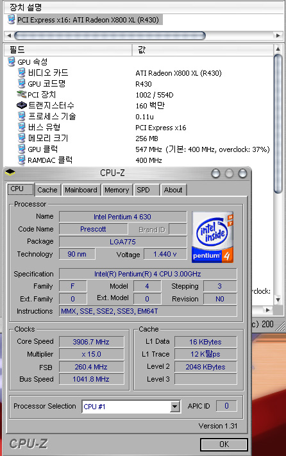
Task: Open the Memory tab
Action: tap(117, 190)
